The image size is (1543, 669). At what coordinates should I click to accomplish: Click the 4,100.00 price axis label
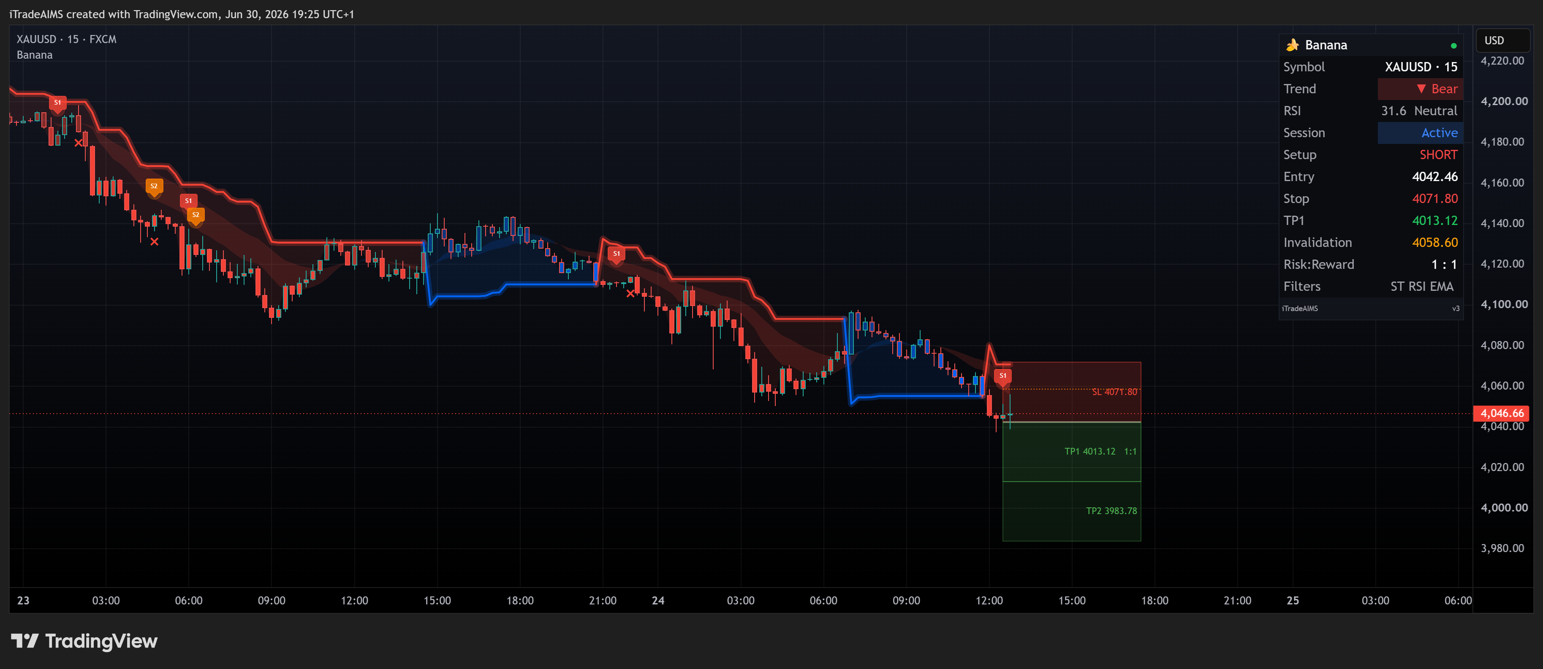[x=1503, y=304]
